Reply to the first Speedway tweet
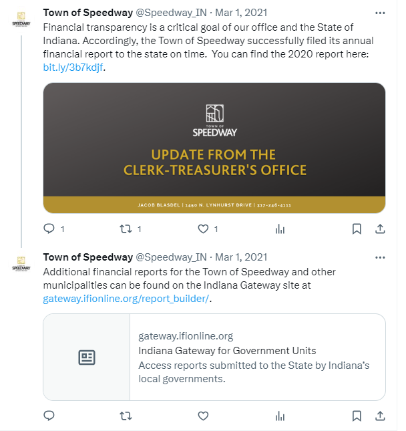This screenshot has width=406, height=431. pyautogui.click(x=49, y=229)
